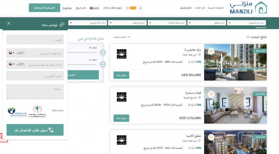Viewport: 279px width, 154px height.
Task: Click location pin on بارك هايتس 2 card
Action: click(x=200, y=55)
